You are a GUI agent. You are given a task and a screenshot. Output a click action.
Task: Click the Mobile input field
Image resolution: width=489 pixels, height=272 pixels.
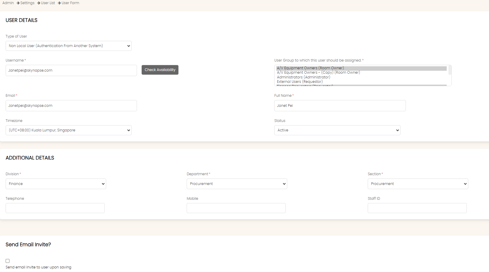coord(236,208)
